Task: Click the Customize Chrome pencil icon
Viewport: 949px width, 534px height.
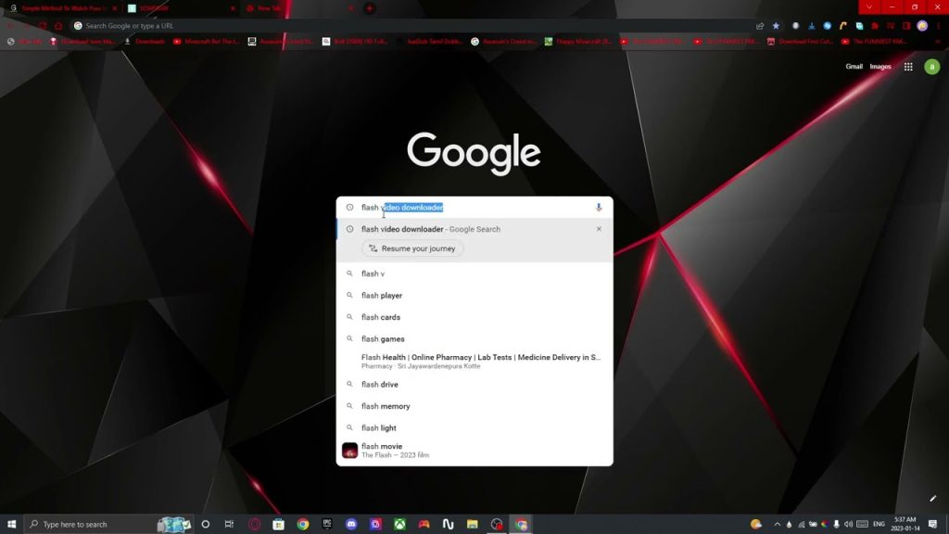Action: point(932,499)
